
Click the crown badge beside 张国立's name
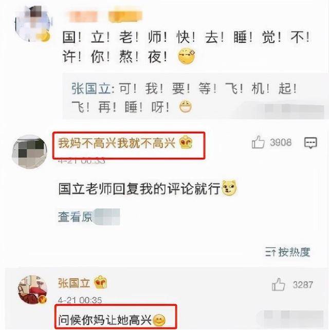coord(100,282)
